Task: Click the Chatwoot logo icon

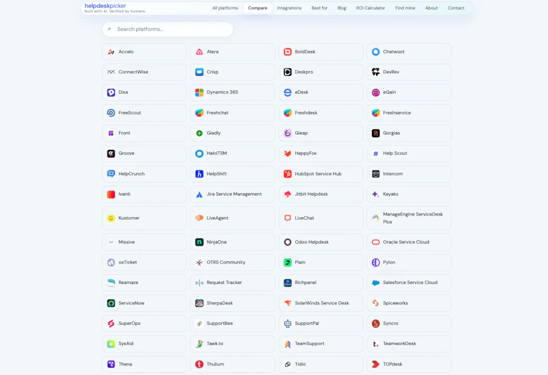Action: tap(375, 52)
